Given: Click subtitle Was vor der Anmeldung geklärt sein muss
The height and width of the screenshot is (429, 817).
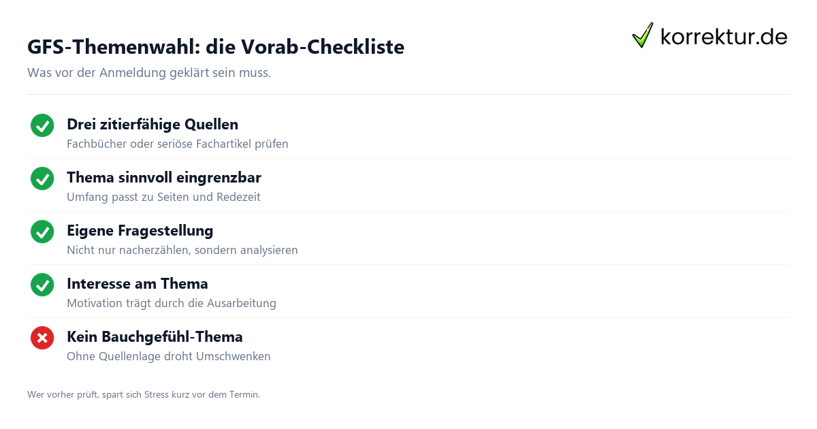Looking at the screenshot, I should tap(149, 72).
